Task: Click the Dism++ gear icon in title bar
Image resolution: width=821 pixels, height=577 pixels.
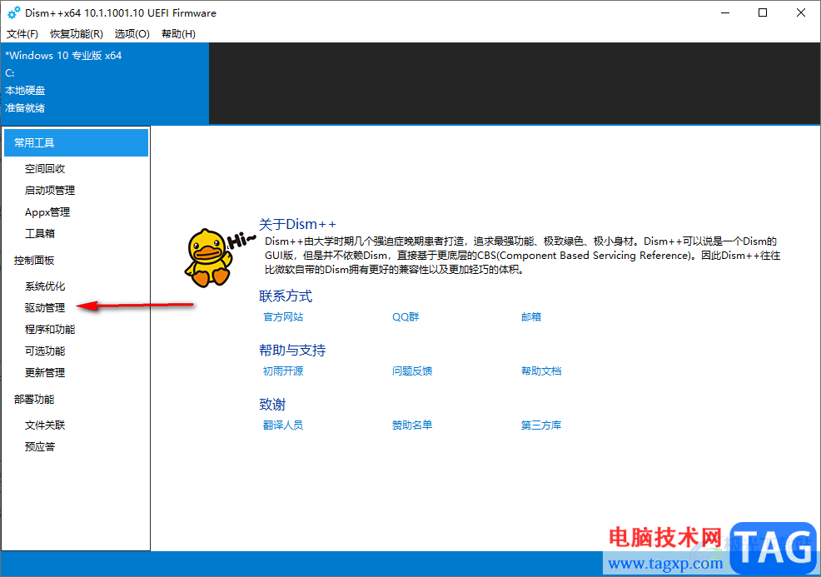Action: tap(13, 12)
